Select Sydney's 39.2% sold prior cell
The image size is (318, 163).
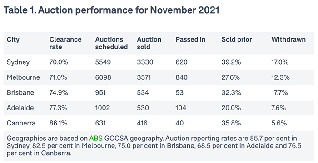click(x=231, y=62)
